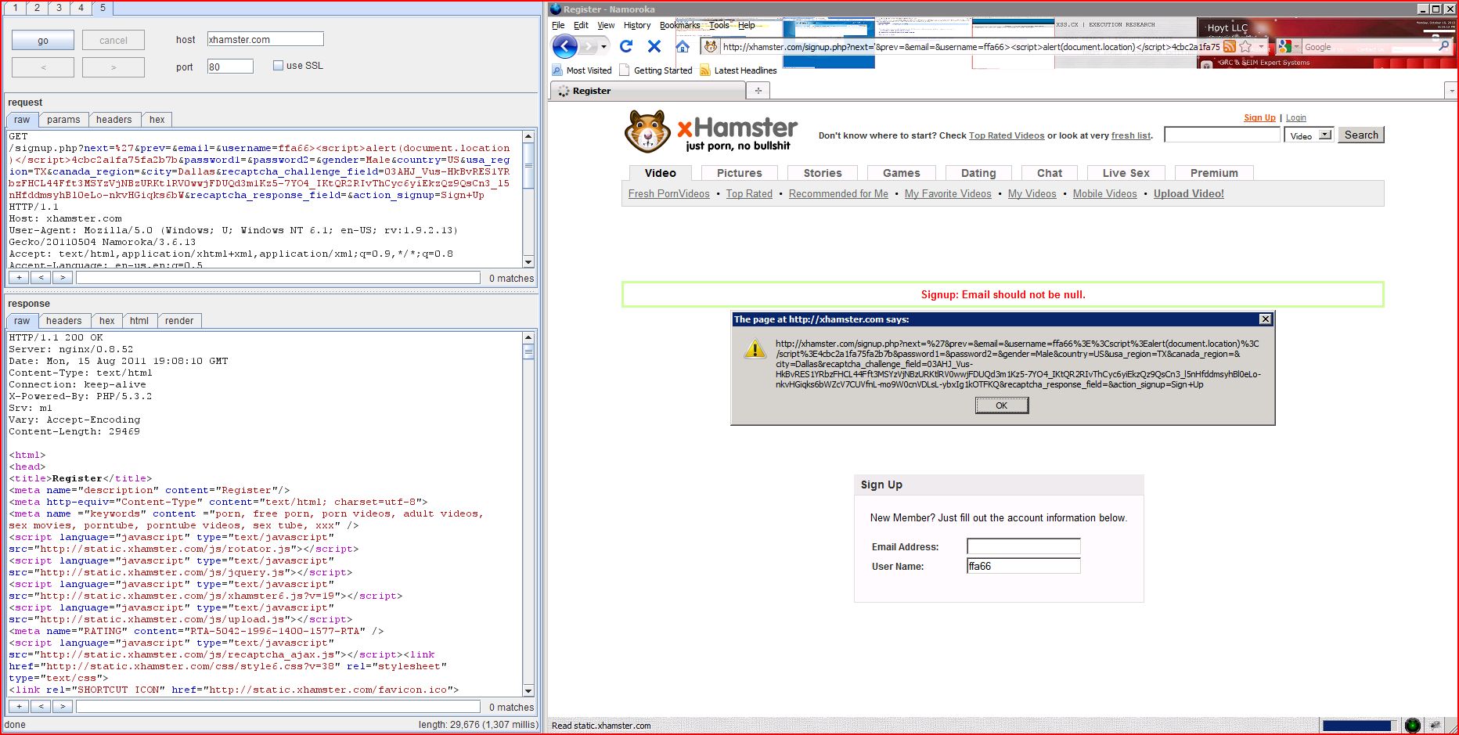The image size is (1459, 735).
Task: Click the response pane scroll up arrow
Action: tap(528, 337)
